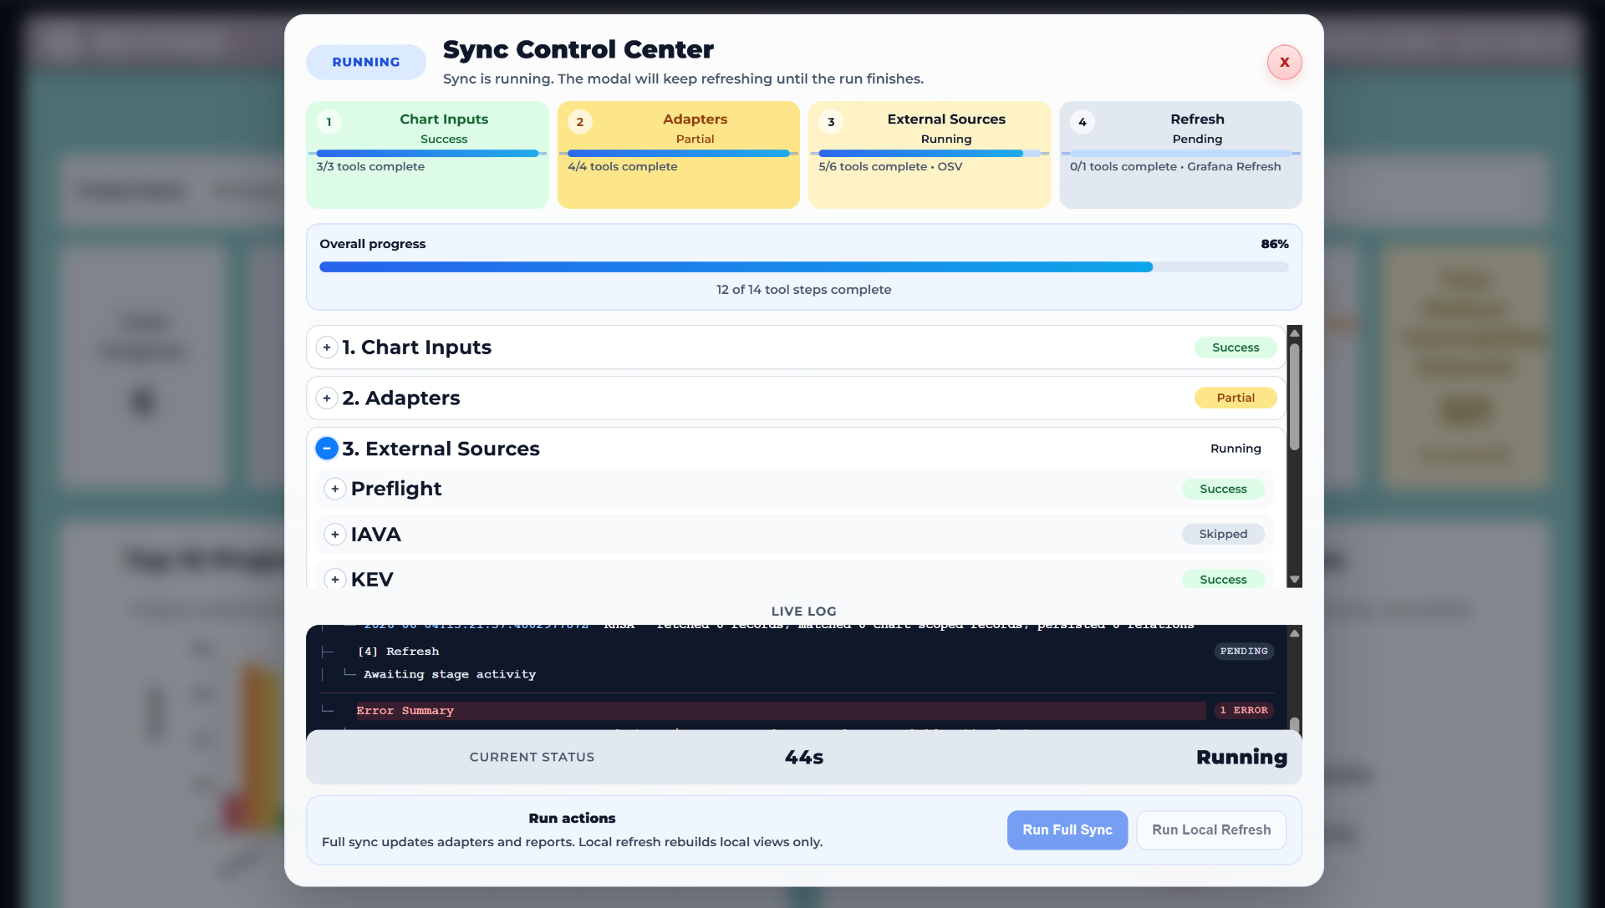Close the Sync Control Center modal
1605x908 pixels.
tap(1284, 63)
